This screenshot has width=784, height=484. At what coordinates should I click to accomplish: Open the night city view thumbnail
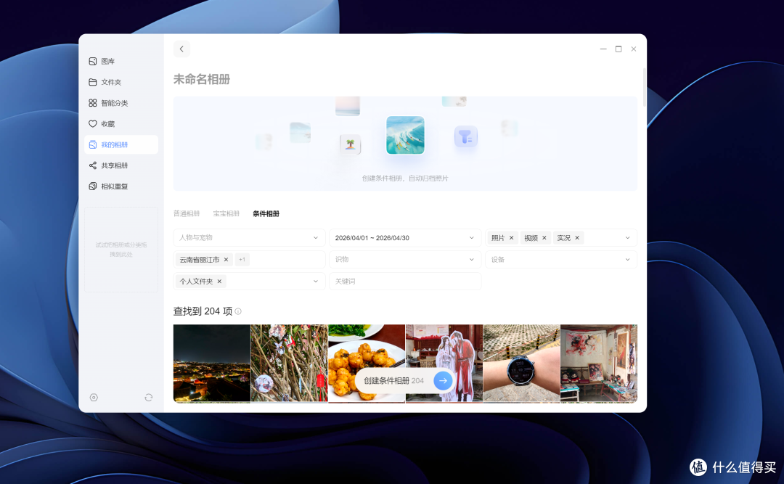[x=212, y=364]
